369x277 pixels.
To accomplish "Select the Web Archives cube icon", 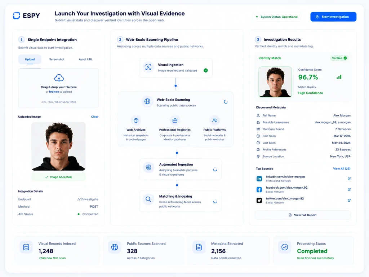I will (x=136, y=120).
